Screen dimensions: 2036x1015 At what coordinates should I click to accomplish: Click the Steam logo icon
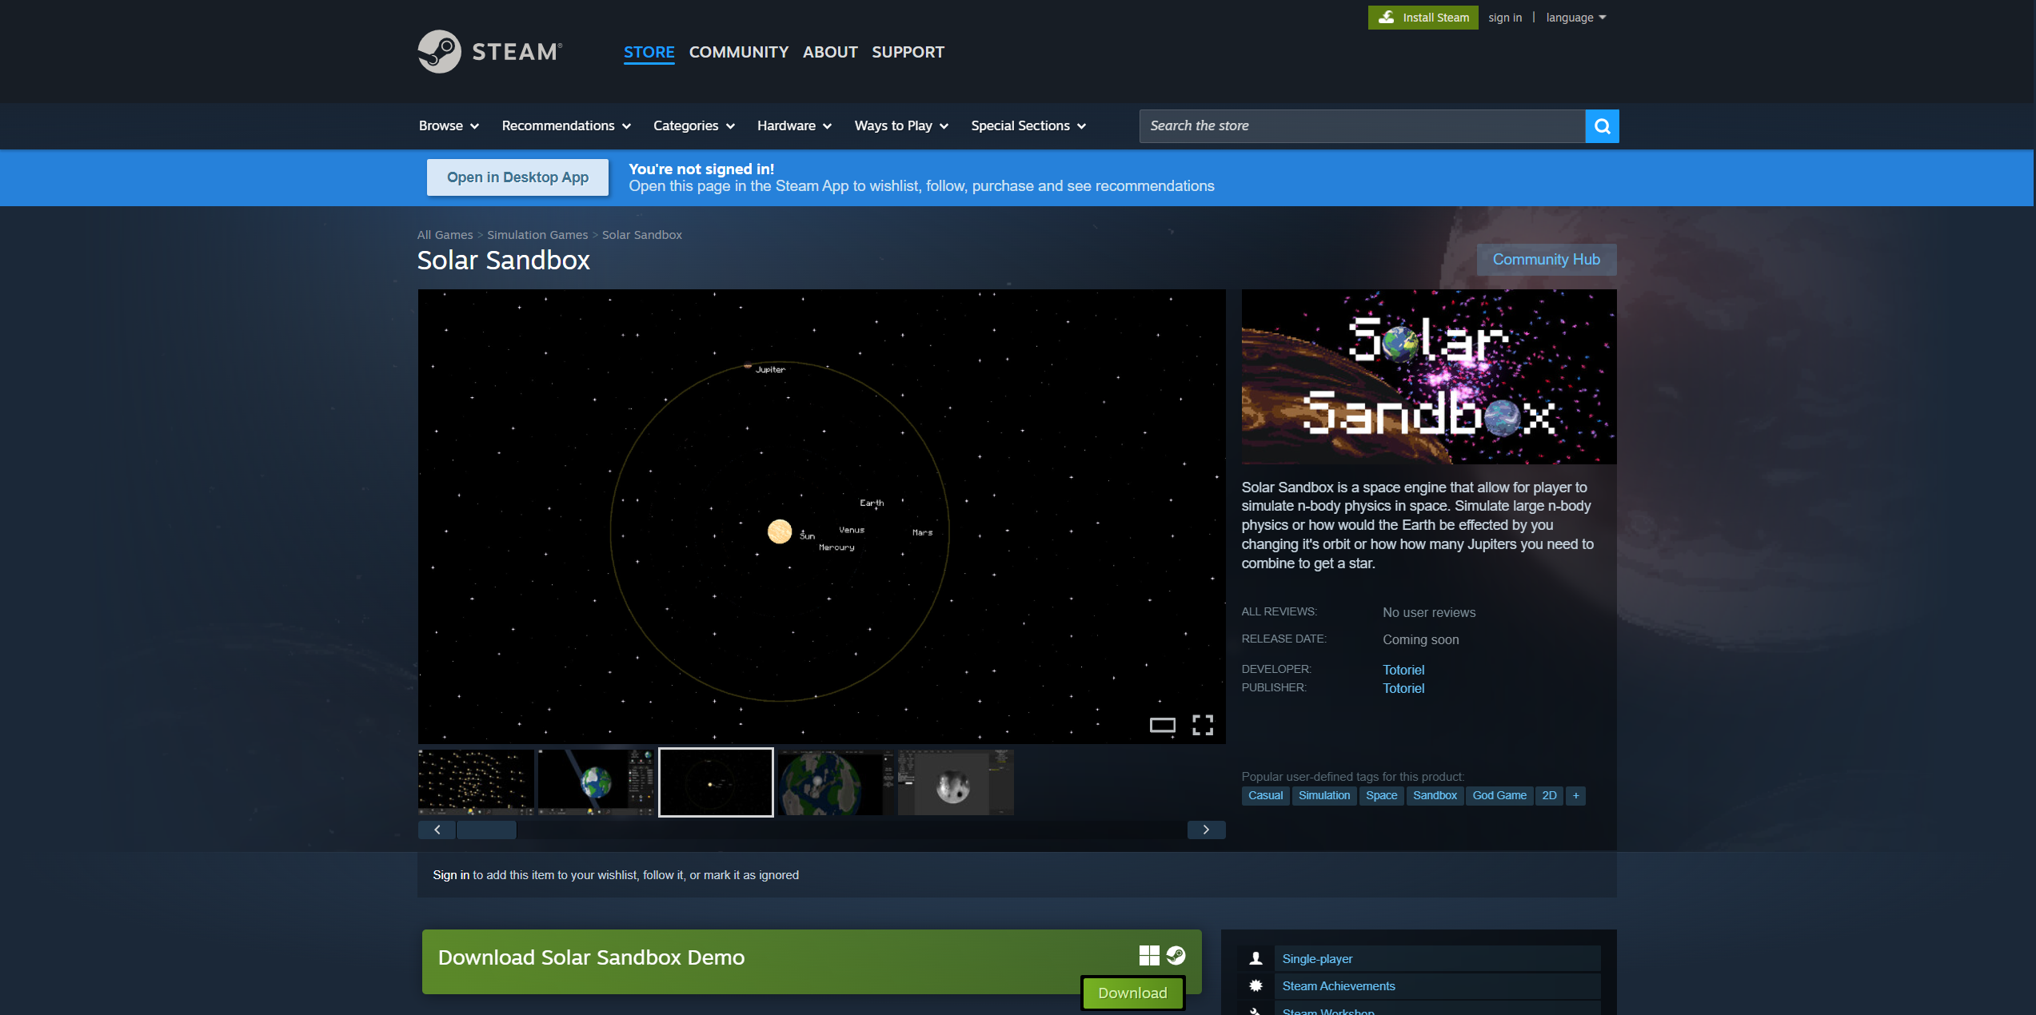click(x=439, y=52)
